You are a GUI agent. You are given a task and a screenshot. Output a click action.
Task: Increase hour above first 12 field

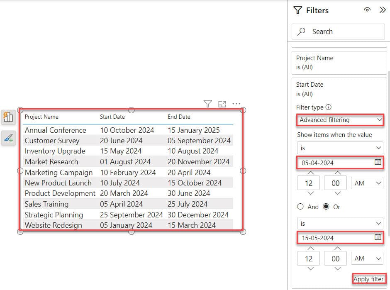pyautogui.click(x=310, y=173)
